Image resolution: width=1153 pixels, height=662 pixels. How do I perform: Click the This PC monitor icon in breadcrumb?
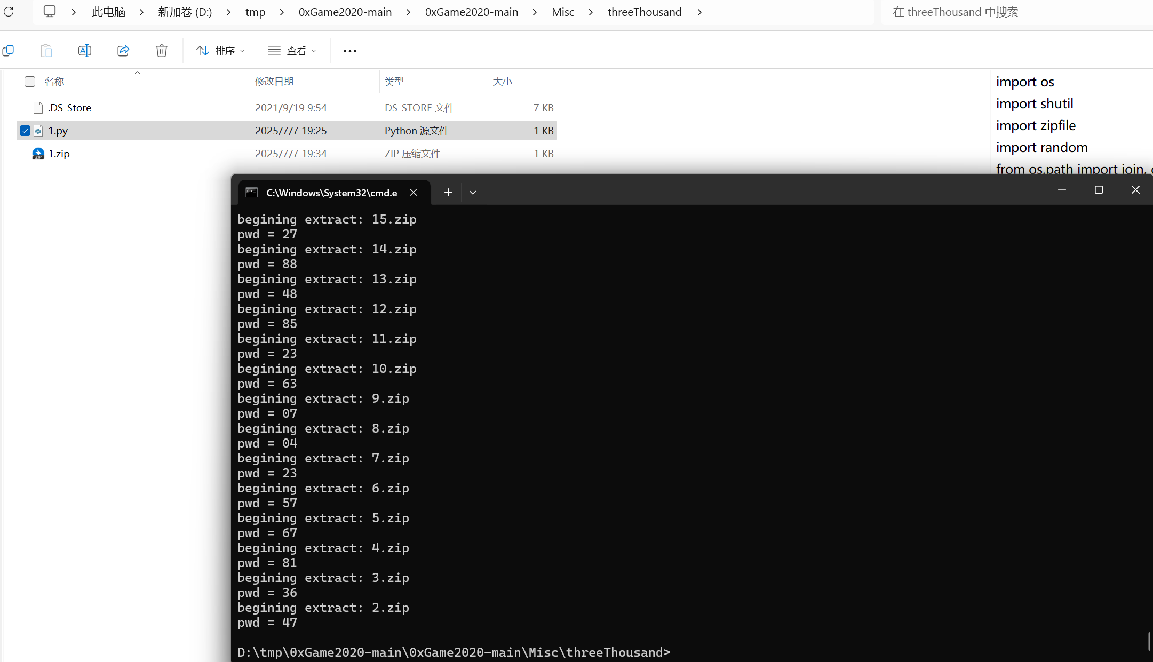50,12
